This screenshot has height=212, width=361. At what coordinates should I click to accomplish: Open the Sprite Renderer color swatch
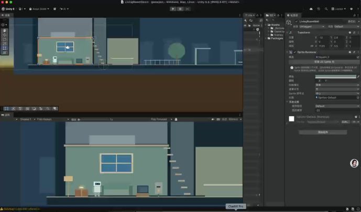pyautogui.click(x=335, y=76)
